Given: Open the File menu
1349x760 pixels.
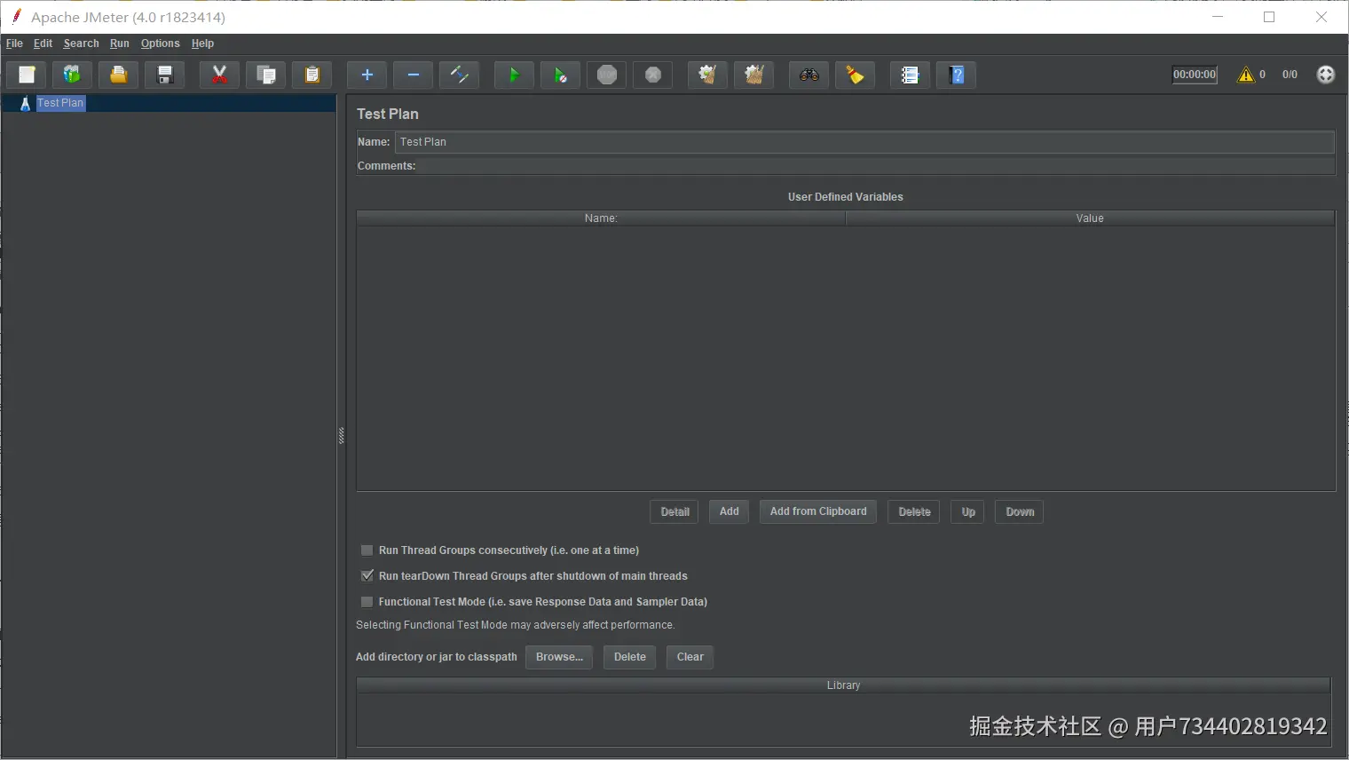Looking at the screenshot, I should 14,44.
